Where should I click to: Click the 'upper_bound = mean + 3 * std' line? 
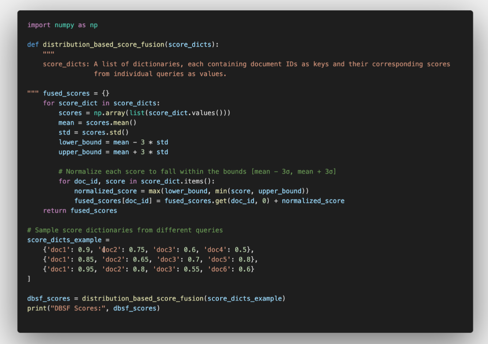coord(113,152)
